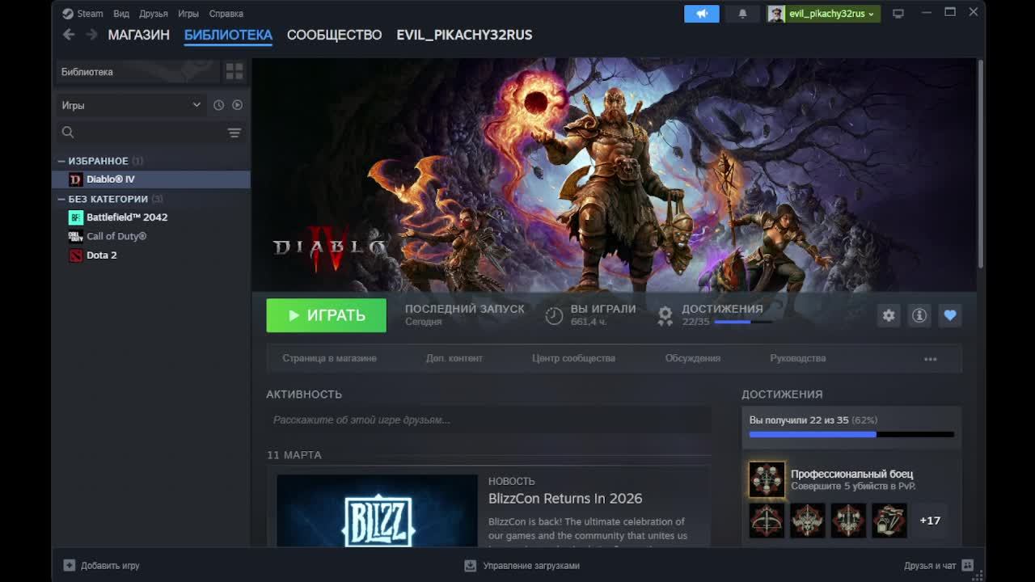
Task: Click ДОСТИЖЕНИЯ progress bar under play row
Action: click(744, 322)
